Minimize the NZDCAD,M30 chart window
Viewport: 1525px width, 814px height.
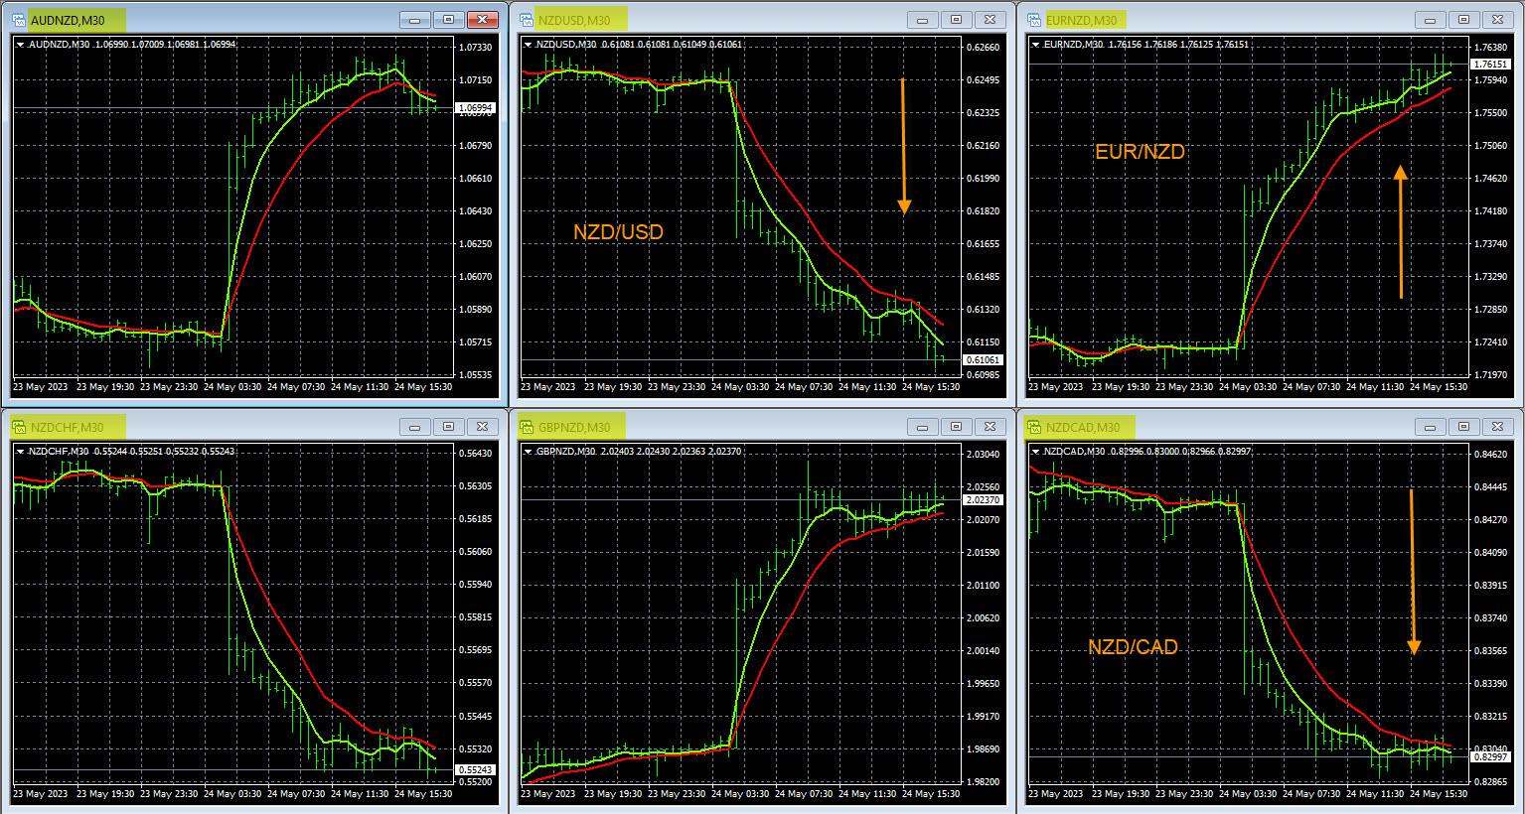(x=1430, y=427)
